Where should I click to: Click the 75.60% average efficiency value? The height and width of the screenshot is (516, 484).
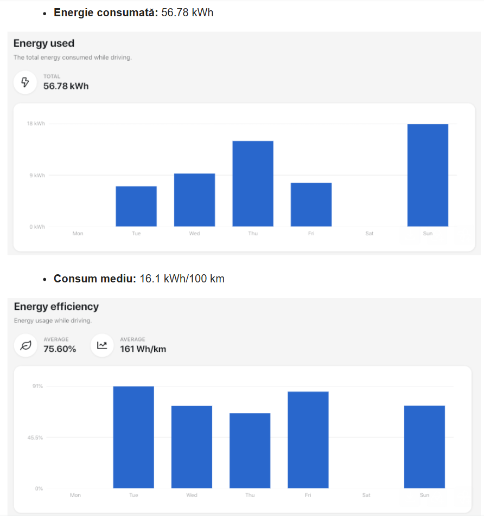[x=60, y=349]
